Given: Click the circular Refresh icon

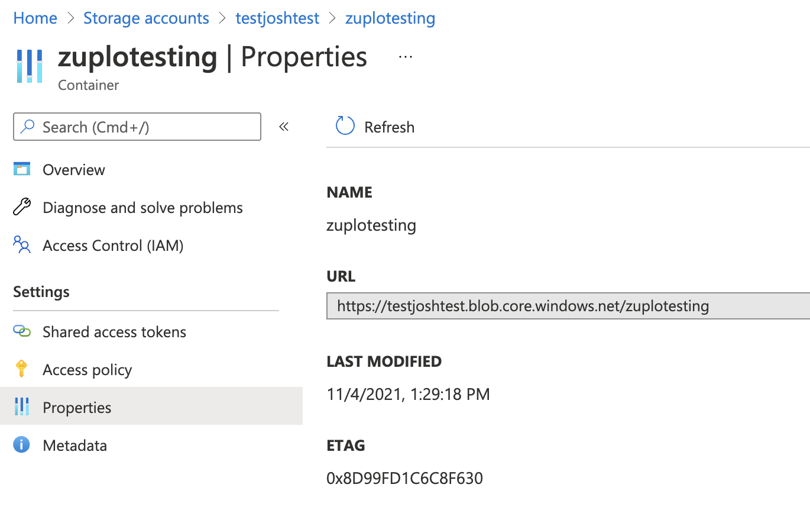Looking at the screenshot, I should click(x=345, y=127).
